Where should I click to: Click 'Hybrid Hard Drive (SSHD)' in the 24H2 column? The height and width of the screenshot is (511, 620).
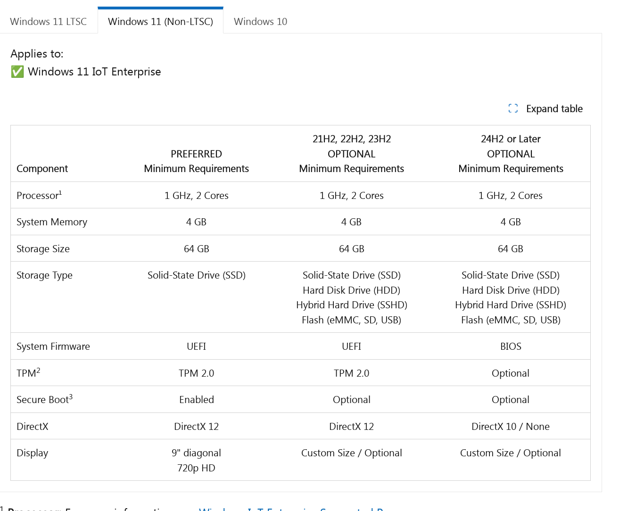[511, 305]
